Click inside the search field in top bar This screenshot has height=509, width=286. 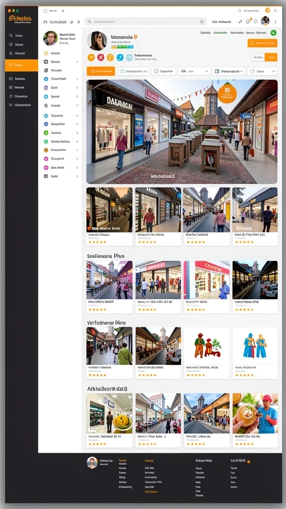(145, 22)
